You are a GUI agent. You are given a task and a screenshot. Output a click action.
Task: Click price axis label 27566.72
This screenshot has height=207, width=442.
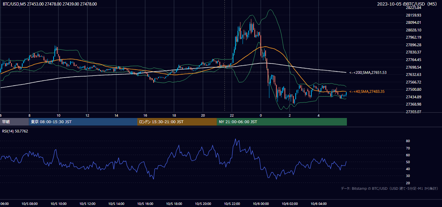(413, 82)
